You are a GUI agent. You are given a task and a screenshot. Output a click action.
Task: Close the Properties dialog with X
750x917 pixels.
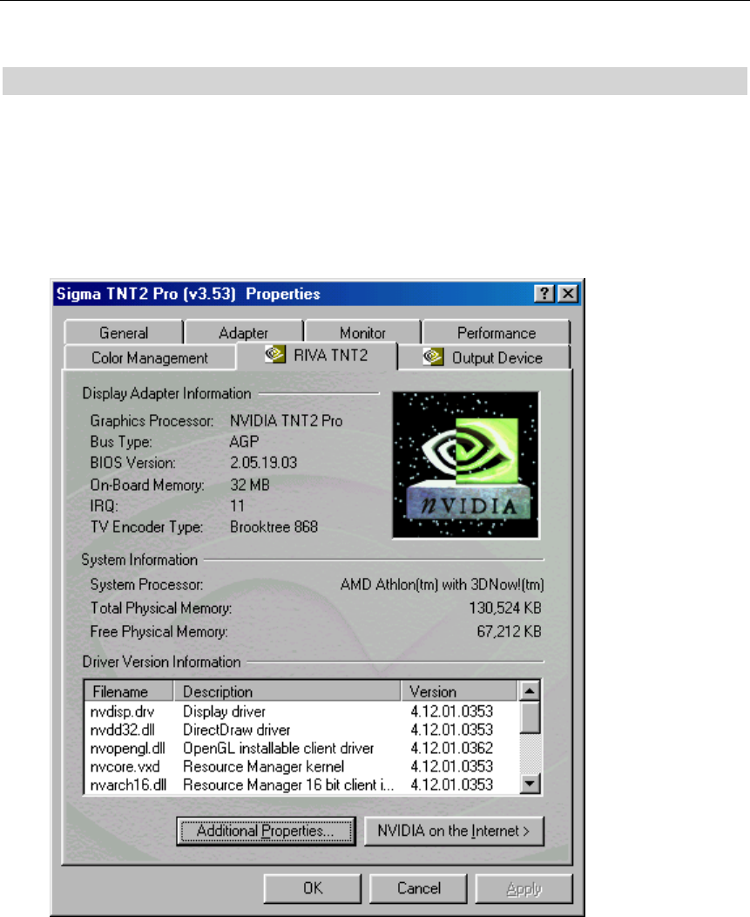(x=568, y=294)
